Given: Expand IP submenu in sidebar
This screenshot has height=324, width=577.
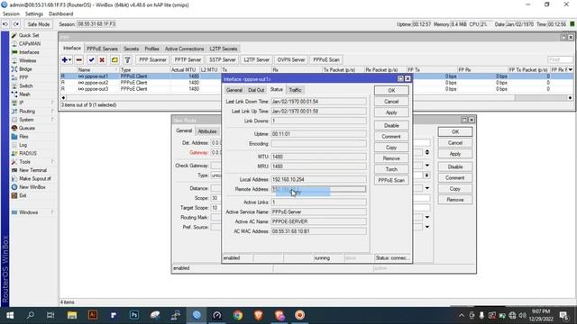Looking at the screenshot, I should [22, 103].
